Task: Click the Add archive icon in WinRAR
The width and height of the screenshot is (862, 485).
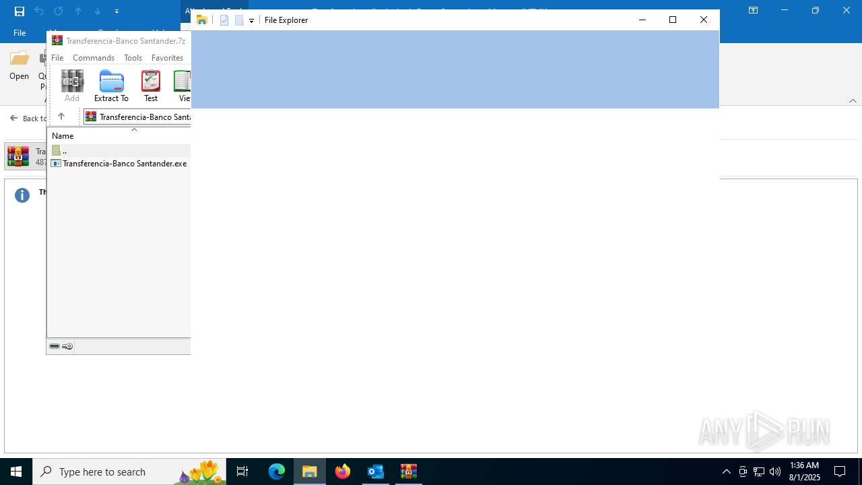Action: [x=72, y=86]
